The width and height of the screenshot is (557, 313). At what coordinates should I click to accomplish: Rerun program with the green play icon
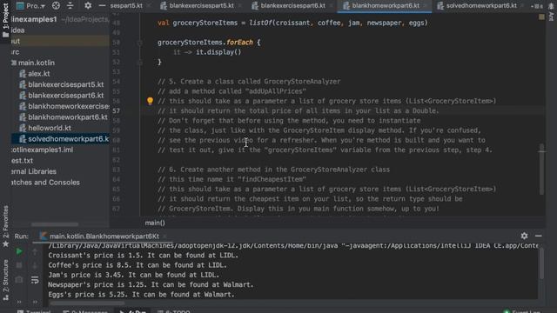coord(19,251)
